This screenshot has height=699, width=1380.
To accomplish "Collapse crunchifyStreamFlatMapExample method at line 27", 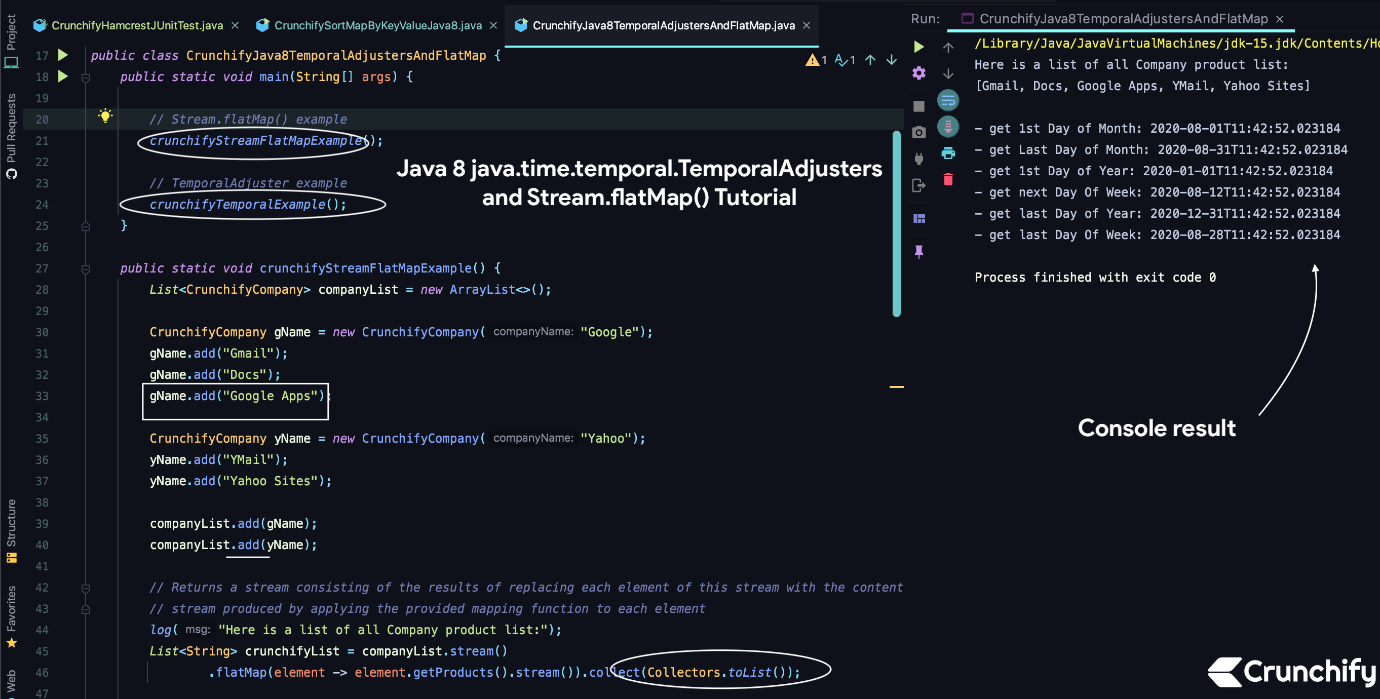I will pyautogui.click(x=85, y=268).
